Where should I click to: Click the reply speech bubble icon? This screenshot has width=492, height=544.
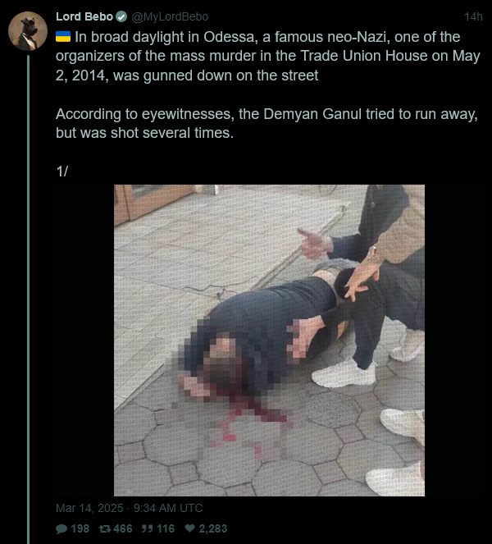point(61,528)
